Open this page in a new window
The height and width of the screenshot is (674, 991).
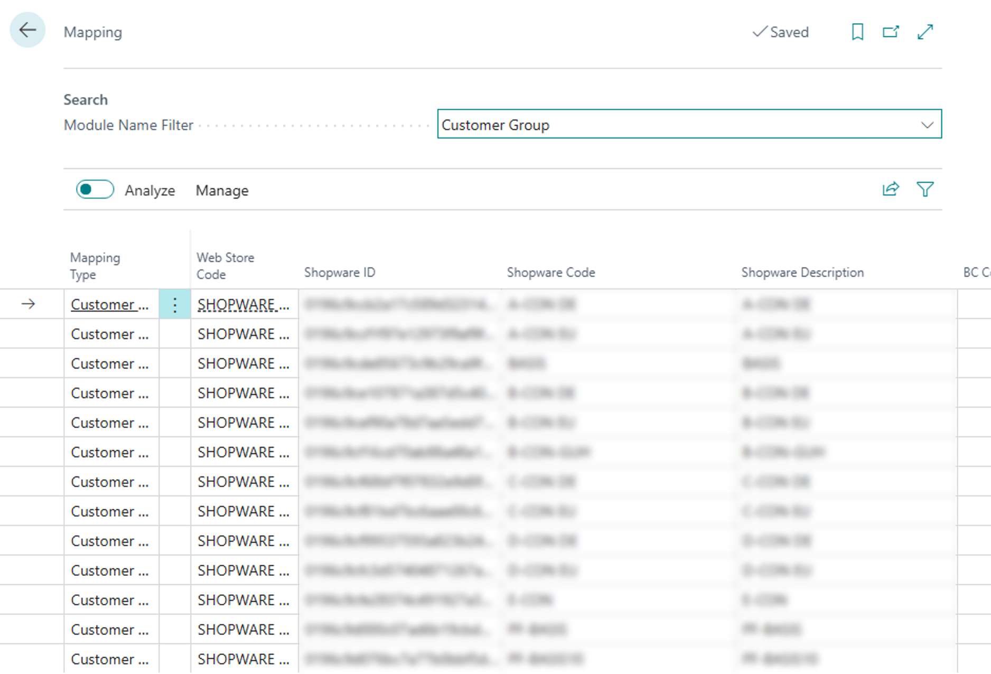click(x=891, y=32)
